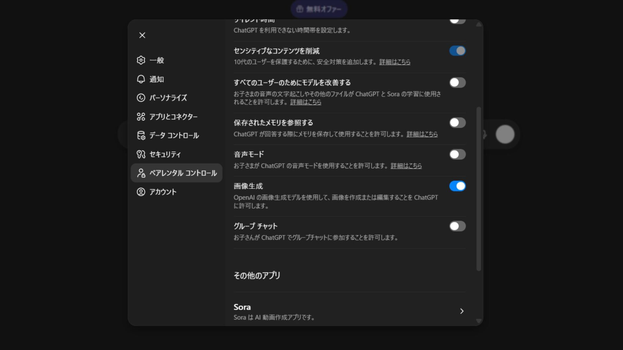This screenshot has height=350, width=623.
Task: Open the アカウント settings section
Action: click(x=164, y=192)
